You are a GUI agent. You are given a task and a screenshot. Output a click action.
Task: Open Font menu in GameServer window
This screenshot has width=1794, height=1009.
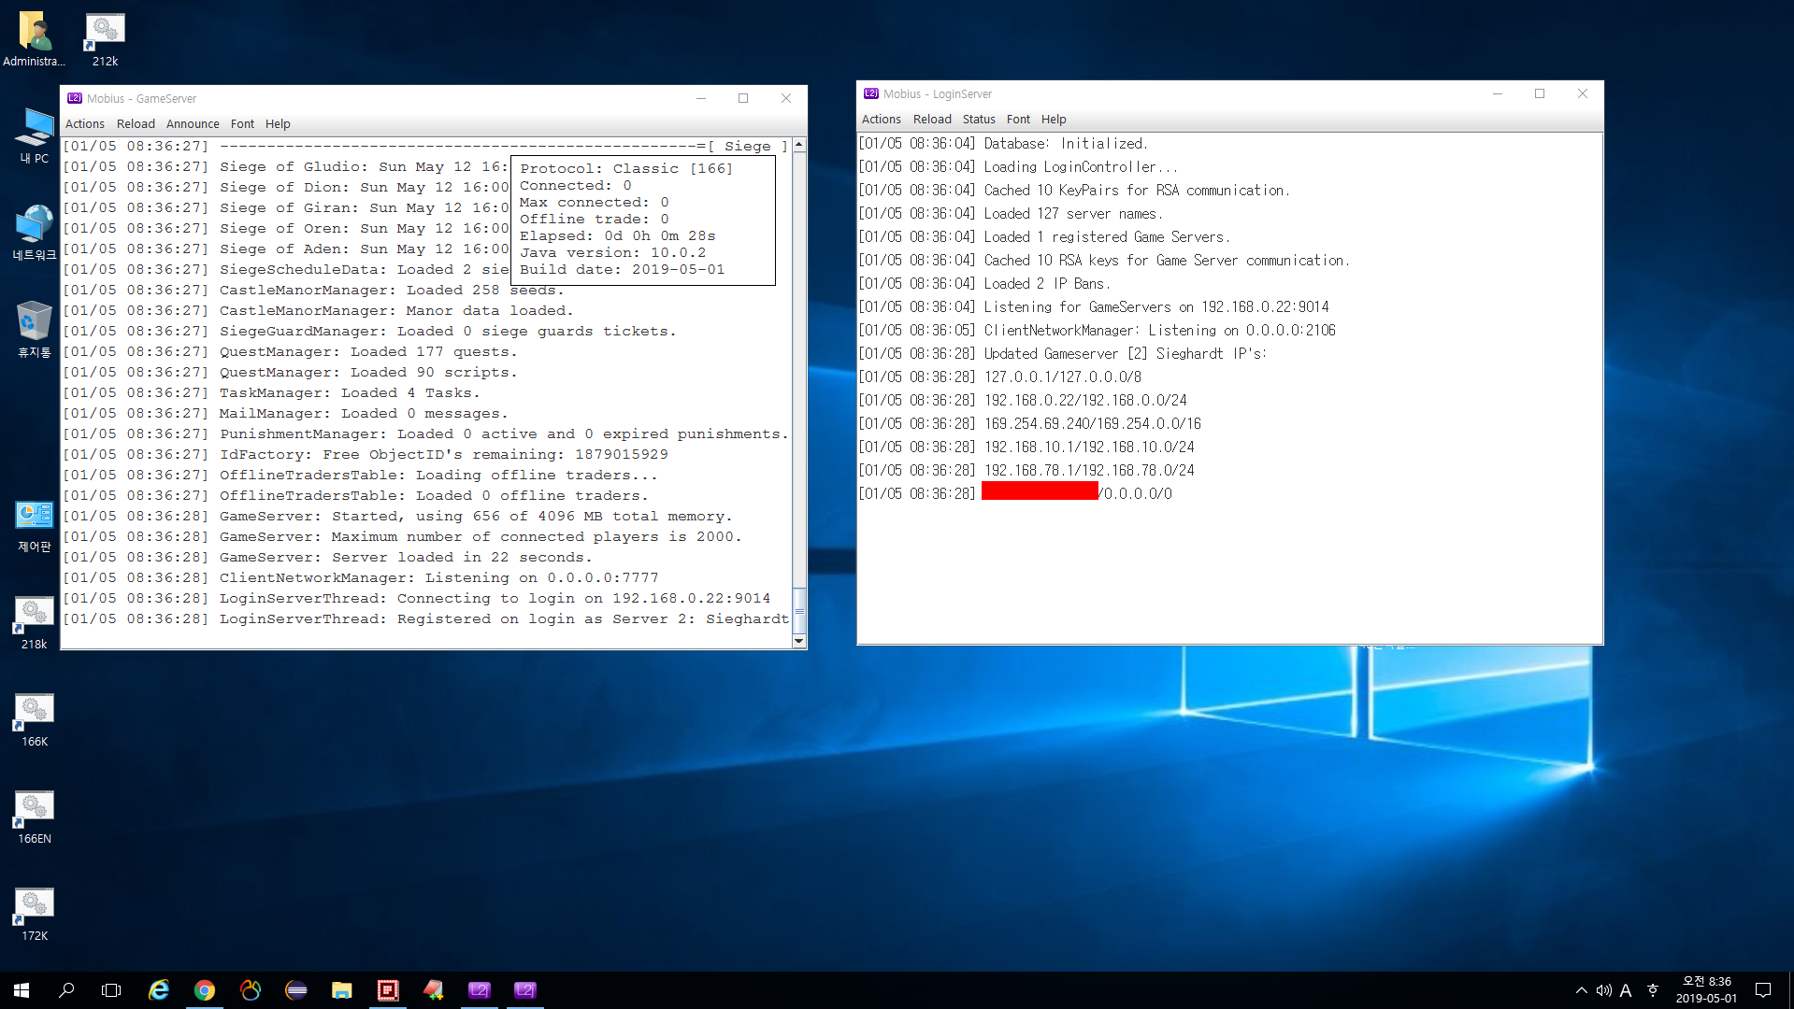242,123
